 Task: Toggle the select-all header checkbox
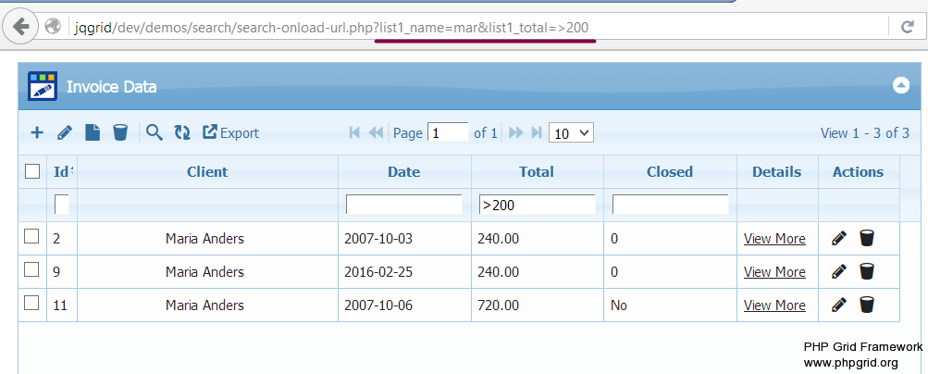(x=32, y=171)
